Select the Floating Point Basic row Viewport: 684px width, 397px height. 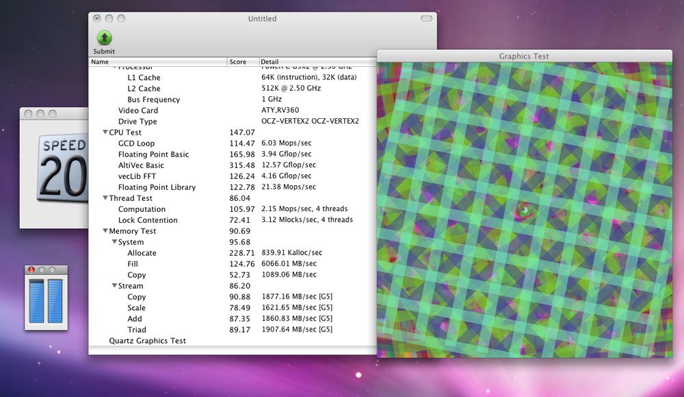pyautogui.click(x=233, y=154)
